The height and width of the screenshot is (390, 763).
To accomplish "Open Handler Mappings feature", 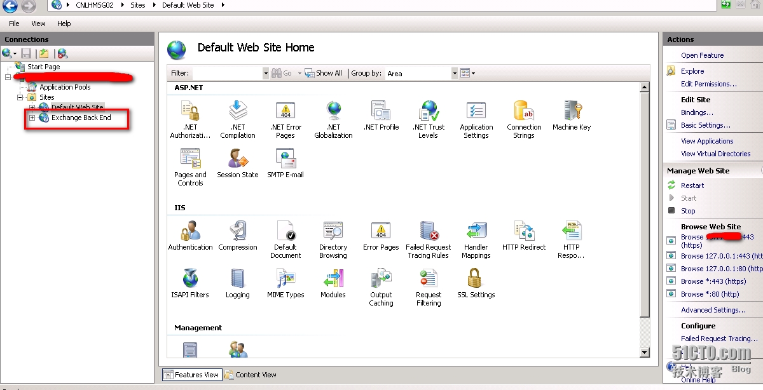I will point(476,239).
